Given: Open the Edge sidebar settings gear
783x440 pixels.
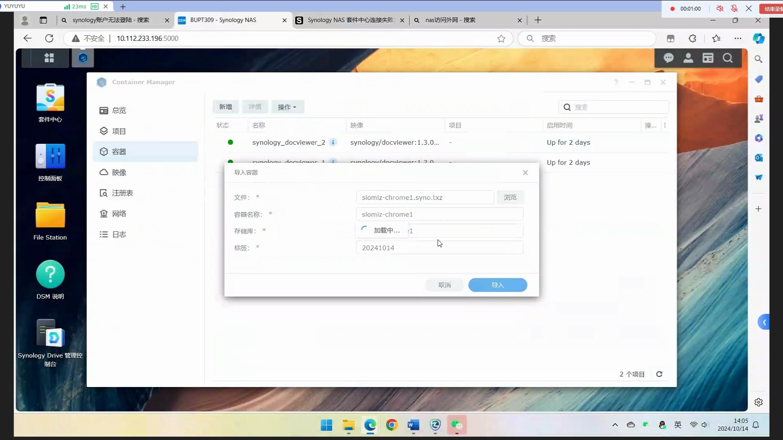Looking at the screenshot, I should point(759,402).
